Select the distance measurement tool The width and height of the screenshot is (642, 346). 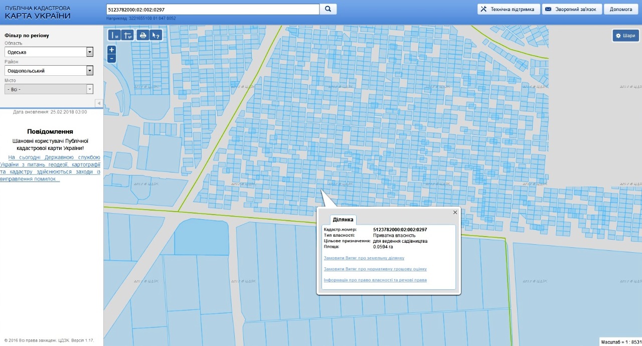(x=115, y=35)
